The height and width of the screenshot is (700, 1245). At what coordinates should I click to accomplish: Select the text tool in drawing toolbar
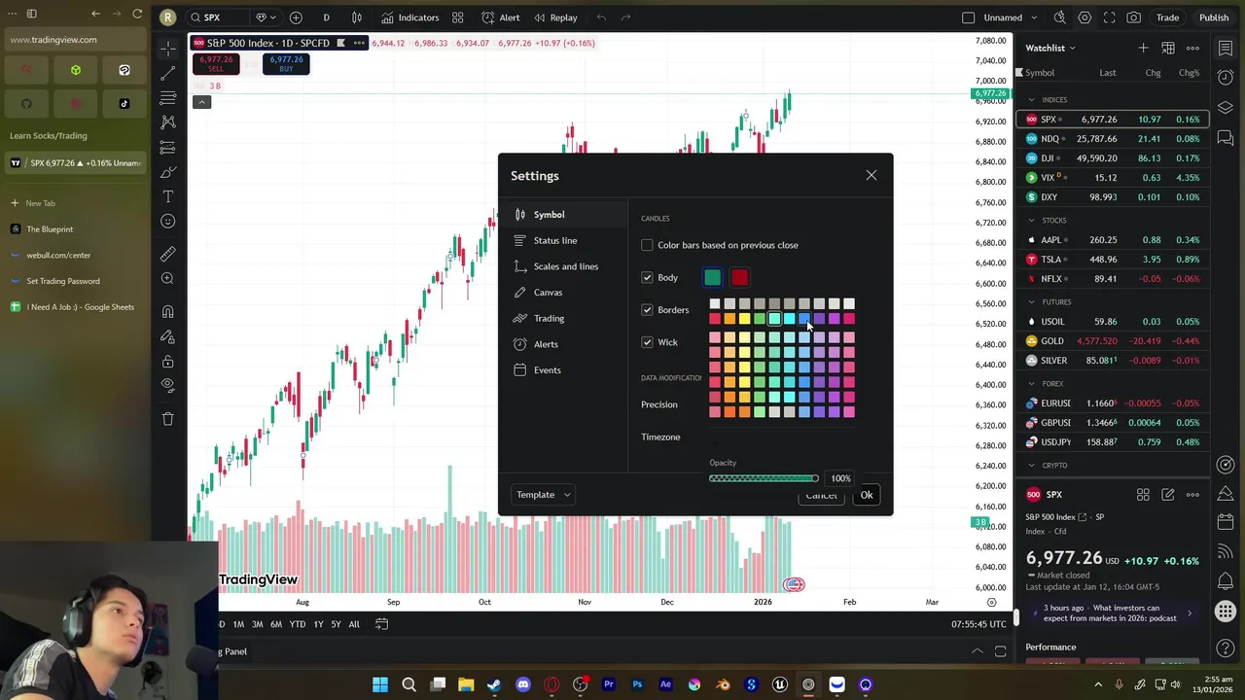click(x=167, y=196)
